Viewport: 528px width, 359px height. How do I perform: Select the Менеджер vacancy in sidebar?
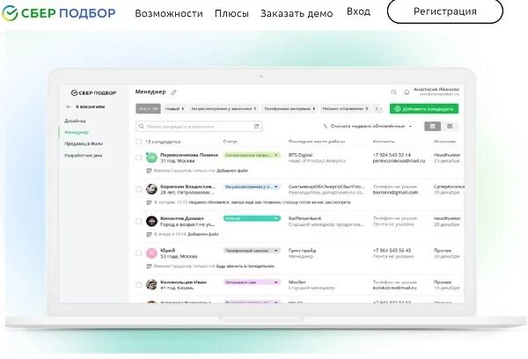tap(77, 132)
